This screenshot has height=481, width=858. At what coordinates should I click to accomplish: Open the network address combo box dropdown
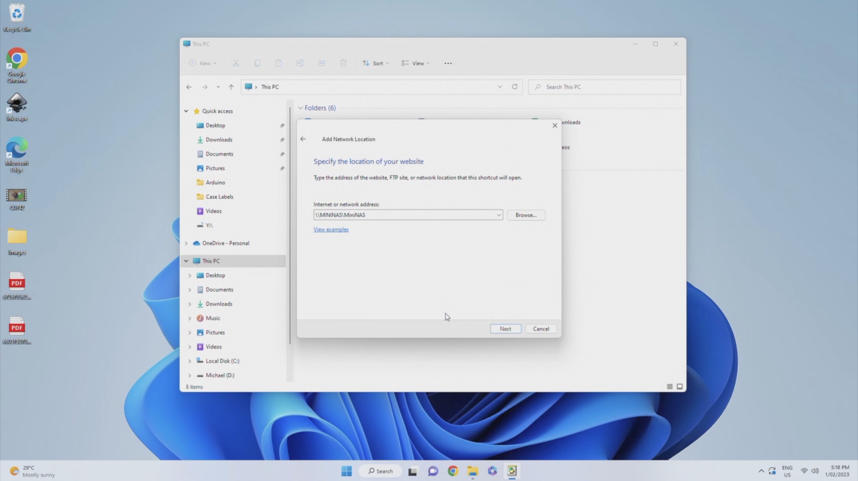click(x=499, y=215)
